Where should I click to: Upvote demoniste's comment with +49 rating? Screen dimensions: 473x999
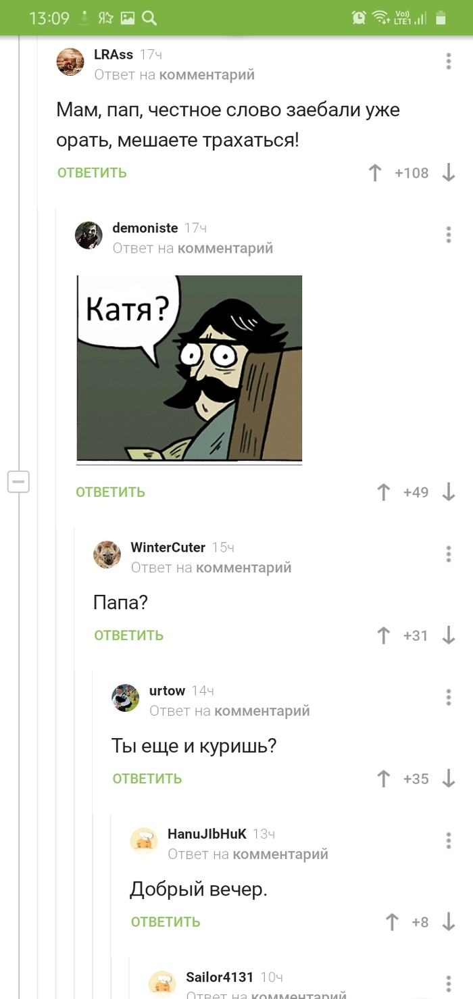click(383, 492)
